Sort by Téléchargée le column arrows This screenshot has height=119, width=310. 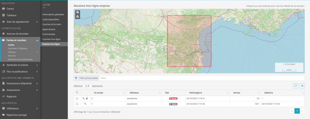click(x=228, y=93)
